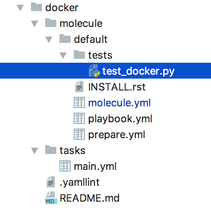This screenshot has width=211, height=208.
Task: Click the docker folder icon
Action: [x=36, y=7]
